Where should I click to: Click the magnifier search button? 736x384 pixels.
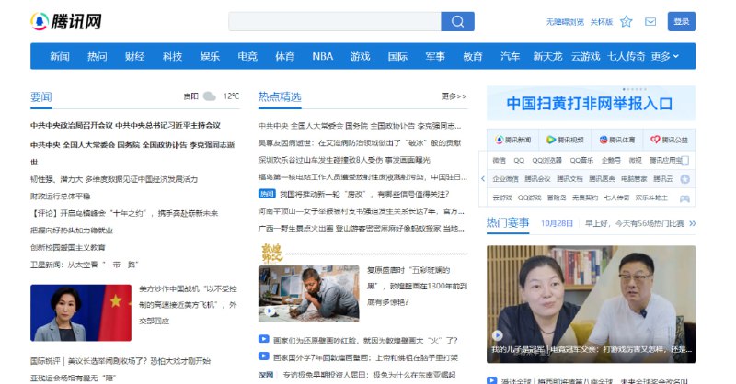tap(457, 21)
